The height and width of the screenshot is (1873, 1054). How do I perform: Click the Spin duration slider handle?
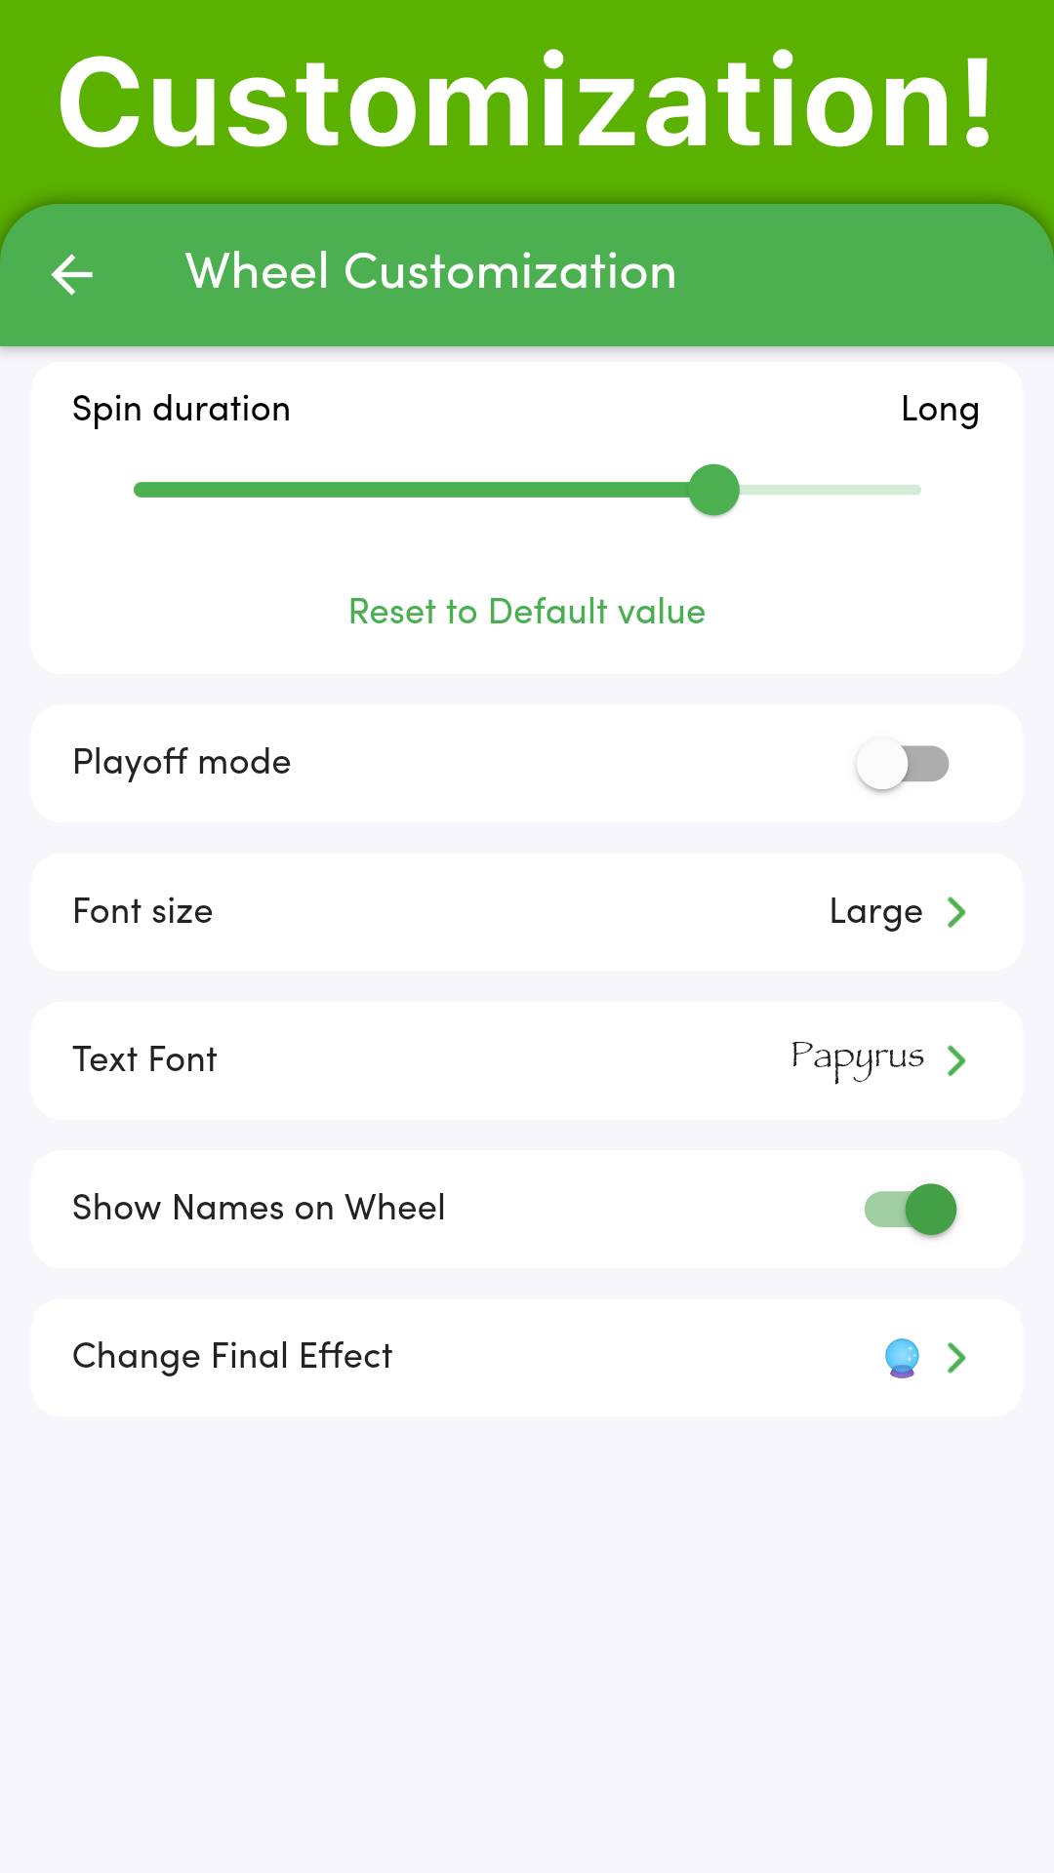pos(713,490)
